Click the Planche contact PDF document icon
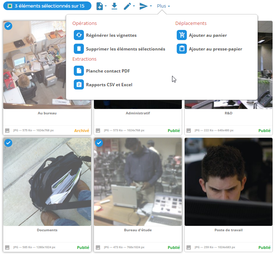 [79, 71]
